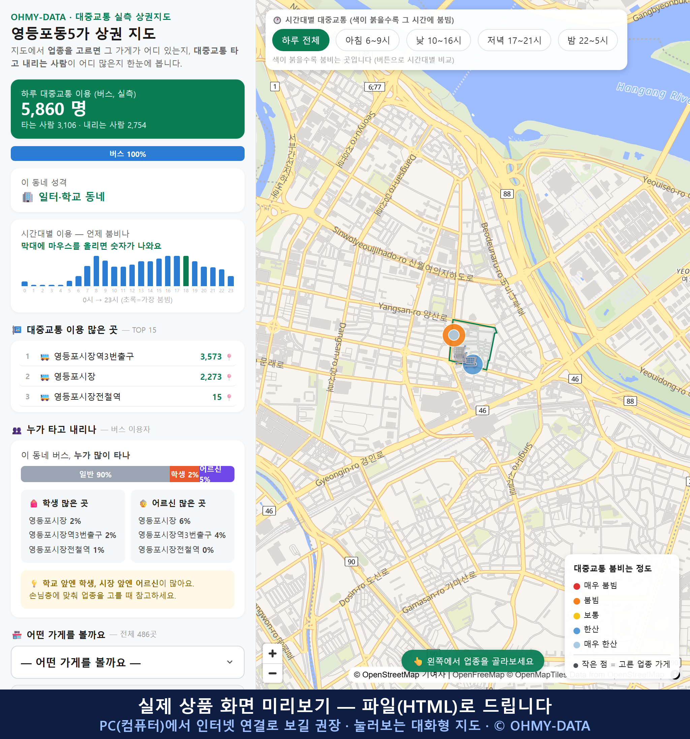Select the 하루 전체 time filter
The width and height of the screenshot is (690, 739).
click(x=301, y=40)
